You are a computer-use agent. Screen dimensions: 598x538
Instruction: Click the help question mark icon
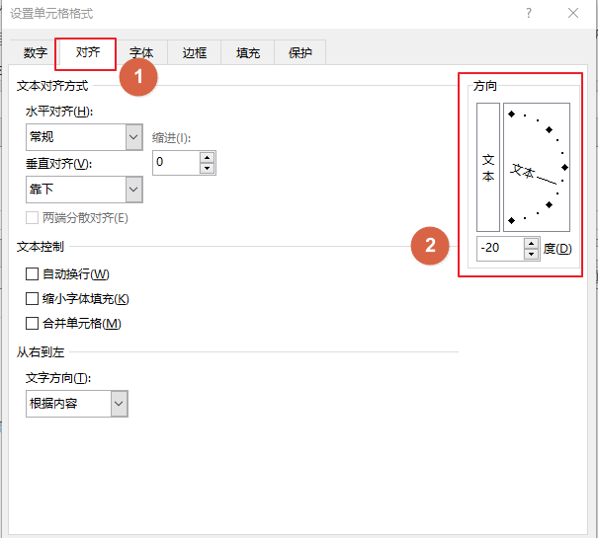[x=530, y=14]
